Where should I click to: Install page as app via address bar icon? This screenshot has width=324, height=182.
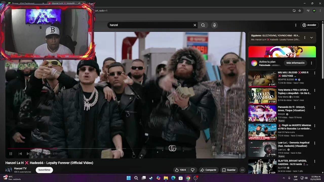pos(294,11)
